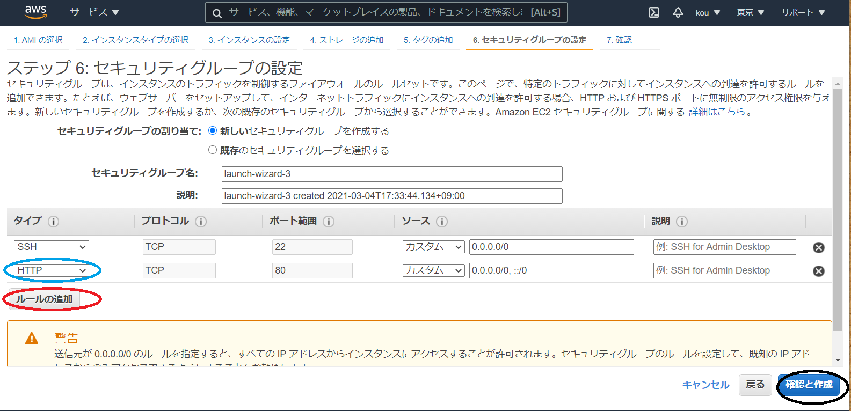Image resolution: width=851 pixels, height=411 pixels.
Task: Click HTTP port range field 80
Action: point(312,270)
